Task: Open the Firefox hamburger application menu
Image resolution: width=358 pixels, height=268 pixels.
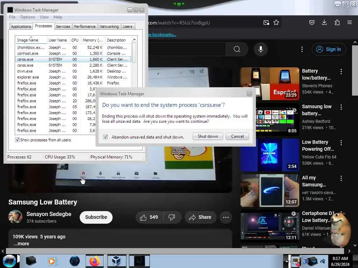Action: (350, 22)
